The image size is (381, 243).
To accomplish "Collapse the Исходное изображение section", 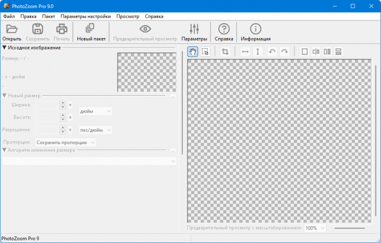I will [x=4, y=48].
